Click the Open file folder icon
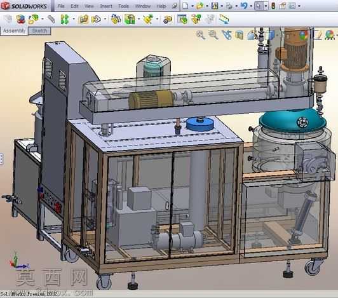This screenshot has height=298, width=338. (x=200, y=6)
